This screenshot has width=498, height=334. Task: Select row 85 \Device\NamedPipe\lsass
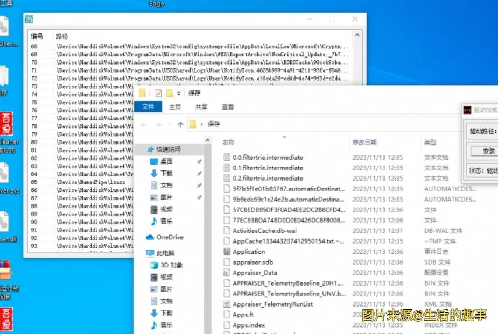coord(90,182)
